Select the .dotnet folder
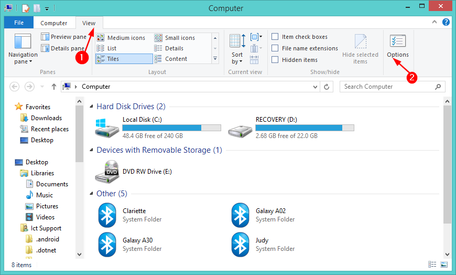The height and width of the screenshot is (275, 456). [41, 250]
